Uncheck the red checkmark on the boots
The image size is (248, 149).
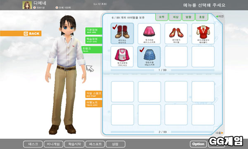pos(114,27)
